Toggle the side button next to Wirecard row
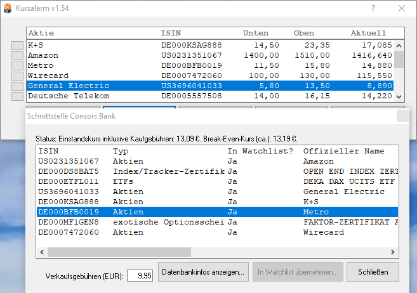The height and width of the screenshot is (293, 417). (17, 75)
